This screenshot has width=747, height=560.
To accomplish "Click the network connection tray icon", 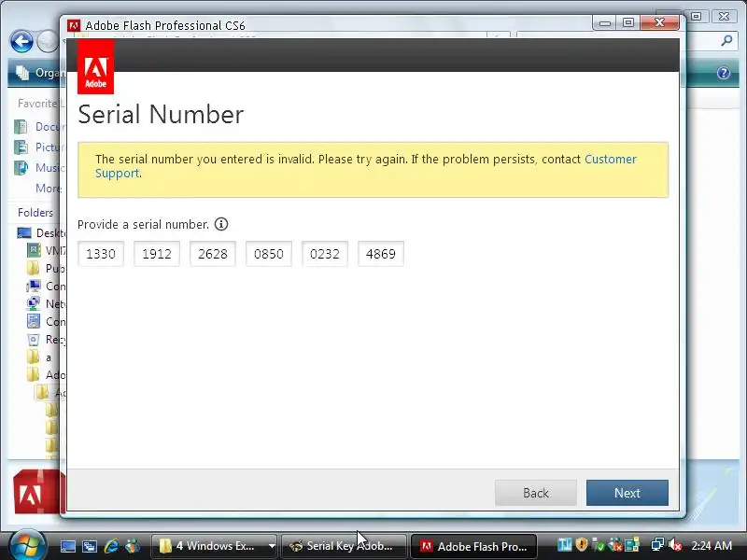I will (657, 544).
